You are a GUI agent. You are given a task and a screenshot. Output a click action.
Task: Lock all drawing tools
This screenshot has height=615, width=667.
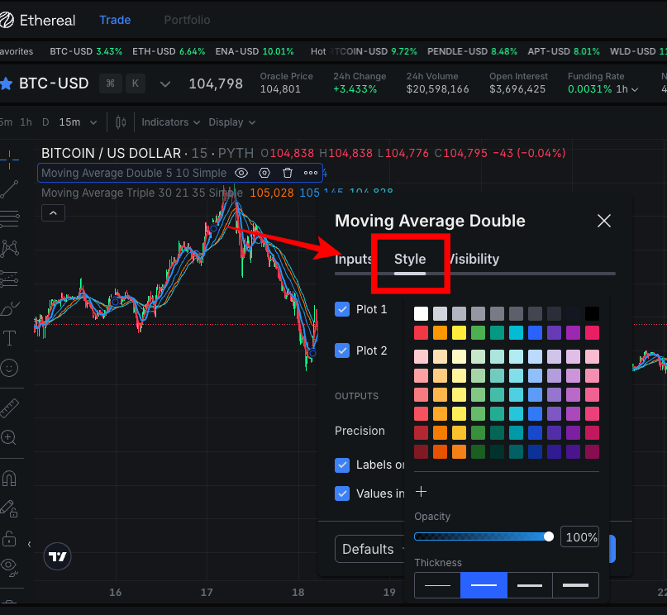pos(9,538)
